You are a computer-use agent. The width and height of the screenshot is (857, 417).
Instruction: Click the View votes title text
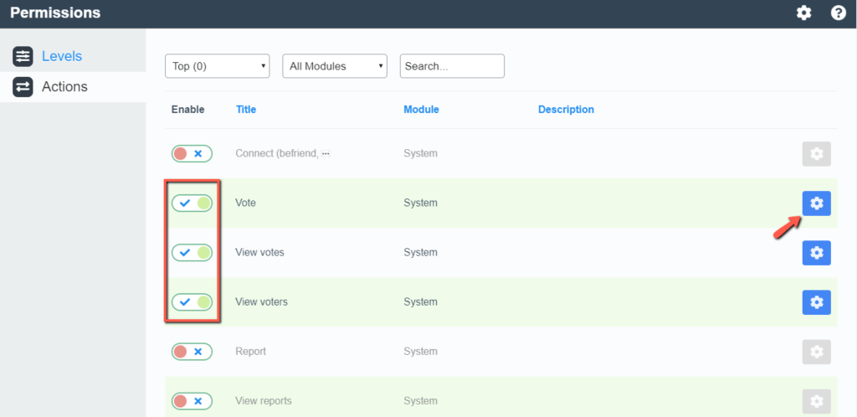pyautogui.click(x=259, y=253)
